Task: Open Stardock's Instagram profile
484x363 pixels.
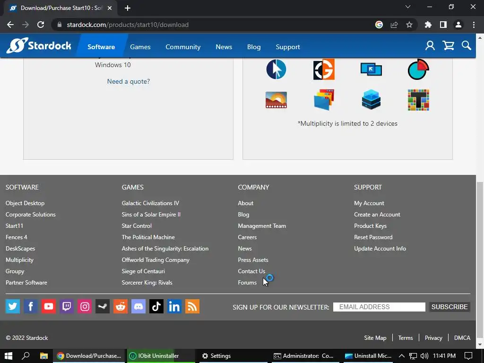Action: [x=85, y=306]
